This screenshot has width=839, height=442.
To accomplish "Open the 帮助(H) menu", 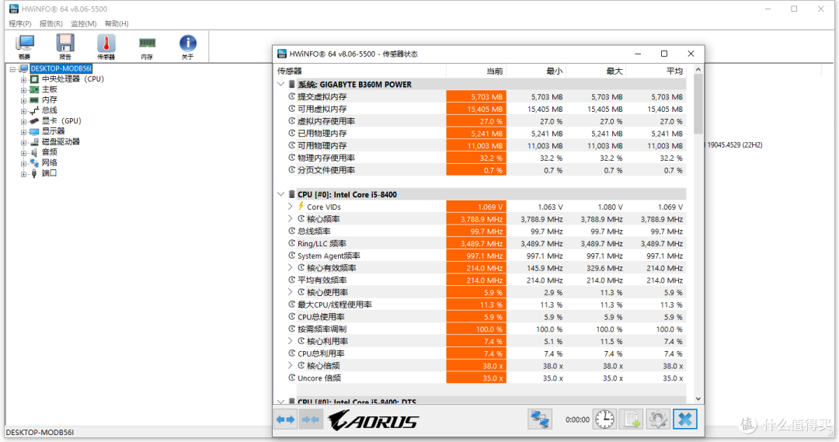I will [x=117, y=23].
